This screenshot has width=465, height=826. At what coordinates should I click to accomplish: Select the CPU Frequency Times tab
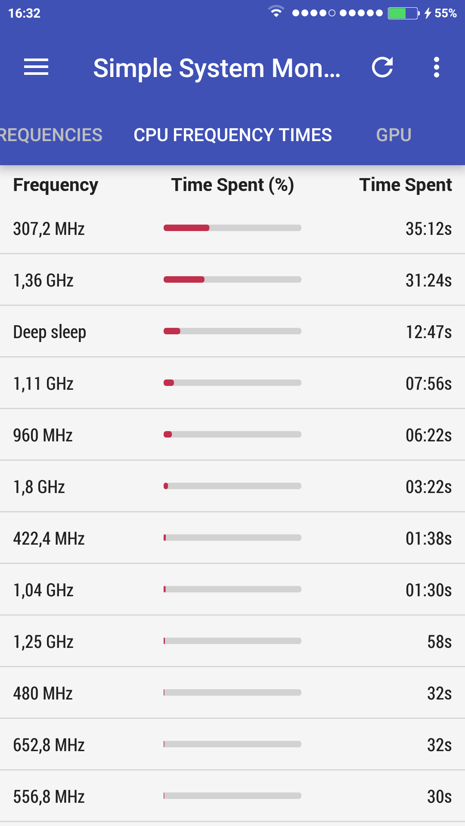click(232, 135)
